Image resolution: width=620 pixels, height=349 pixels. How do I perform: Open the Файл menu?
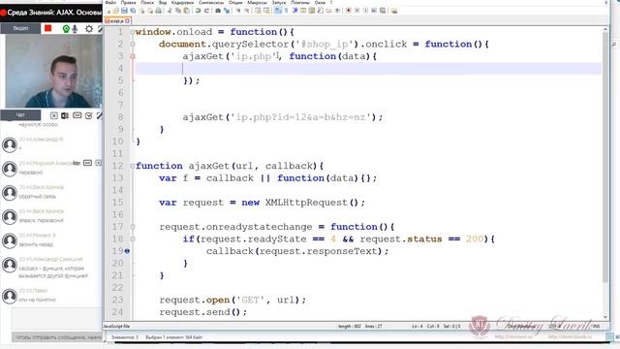point(110,2)
